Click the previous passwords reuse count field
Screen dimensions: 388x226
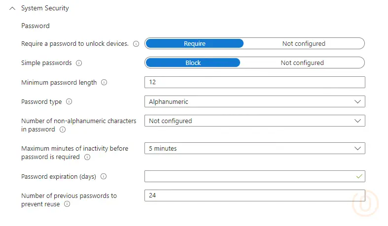click(254, 195)
